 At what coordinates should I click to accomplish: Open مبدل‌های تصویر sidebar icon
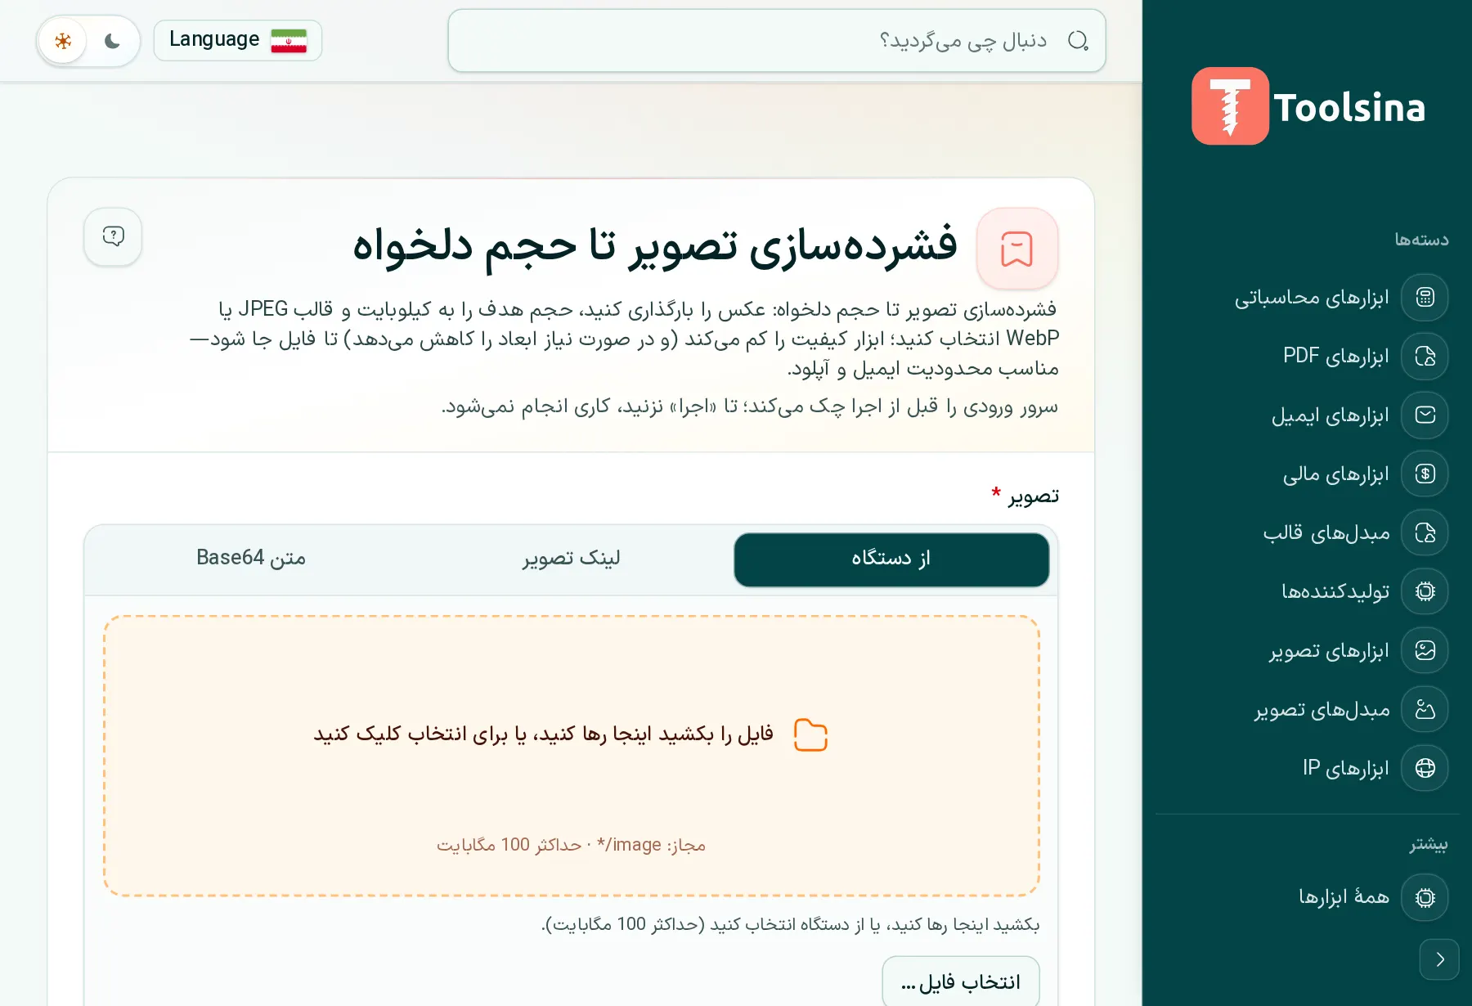tap(1425, 709)
